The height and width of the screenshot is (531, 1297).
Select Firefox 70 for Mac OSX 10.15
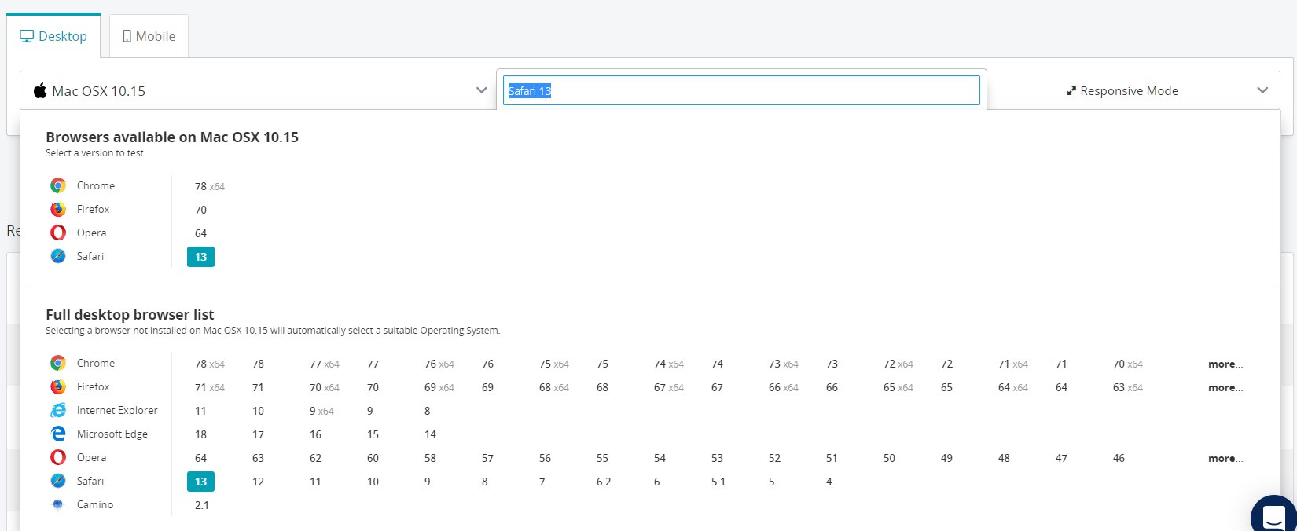200,210
